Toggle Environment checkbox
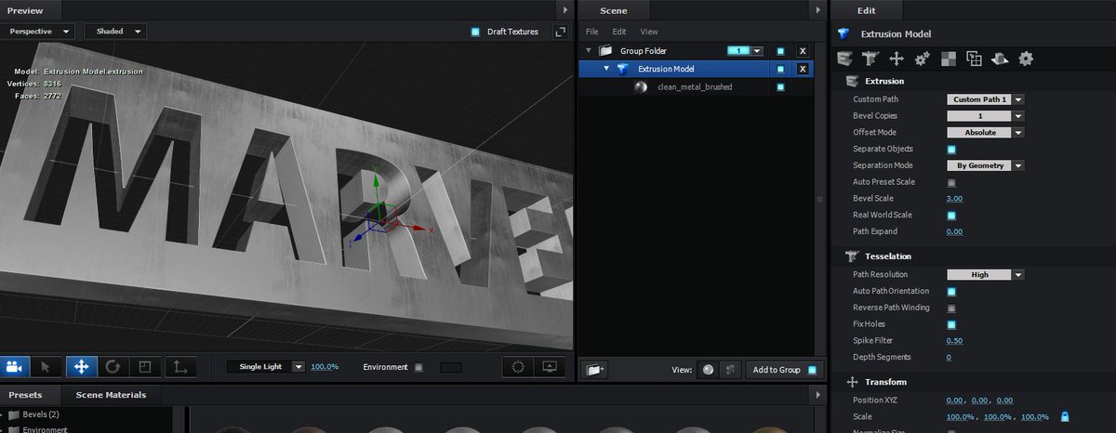This screenshot has height=433, width=1116. coord(418,367)
